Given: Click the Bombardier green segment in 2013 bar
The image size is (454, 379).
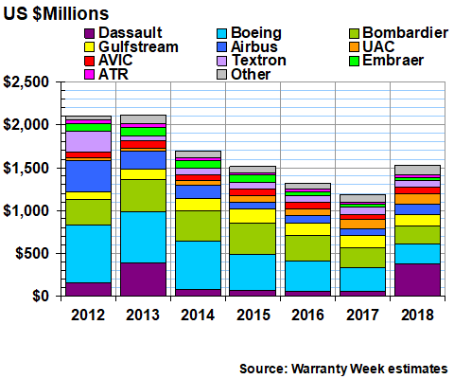Looking at the screenshot, I should 143,196.
